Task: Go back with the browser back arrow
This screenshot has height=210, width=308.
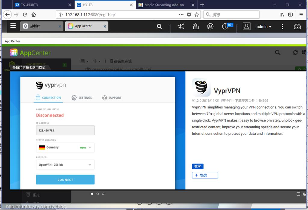Action: (x=8, y=15)
